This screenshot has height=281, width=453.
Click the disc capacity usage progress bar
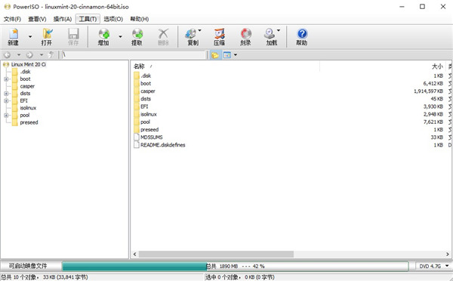235,266
